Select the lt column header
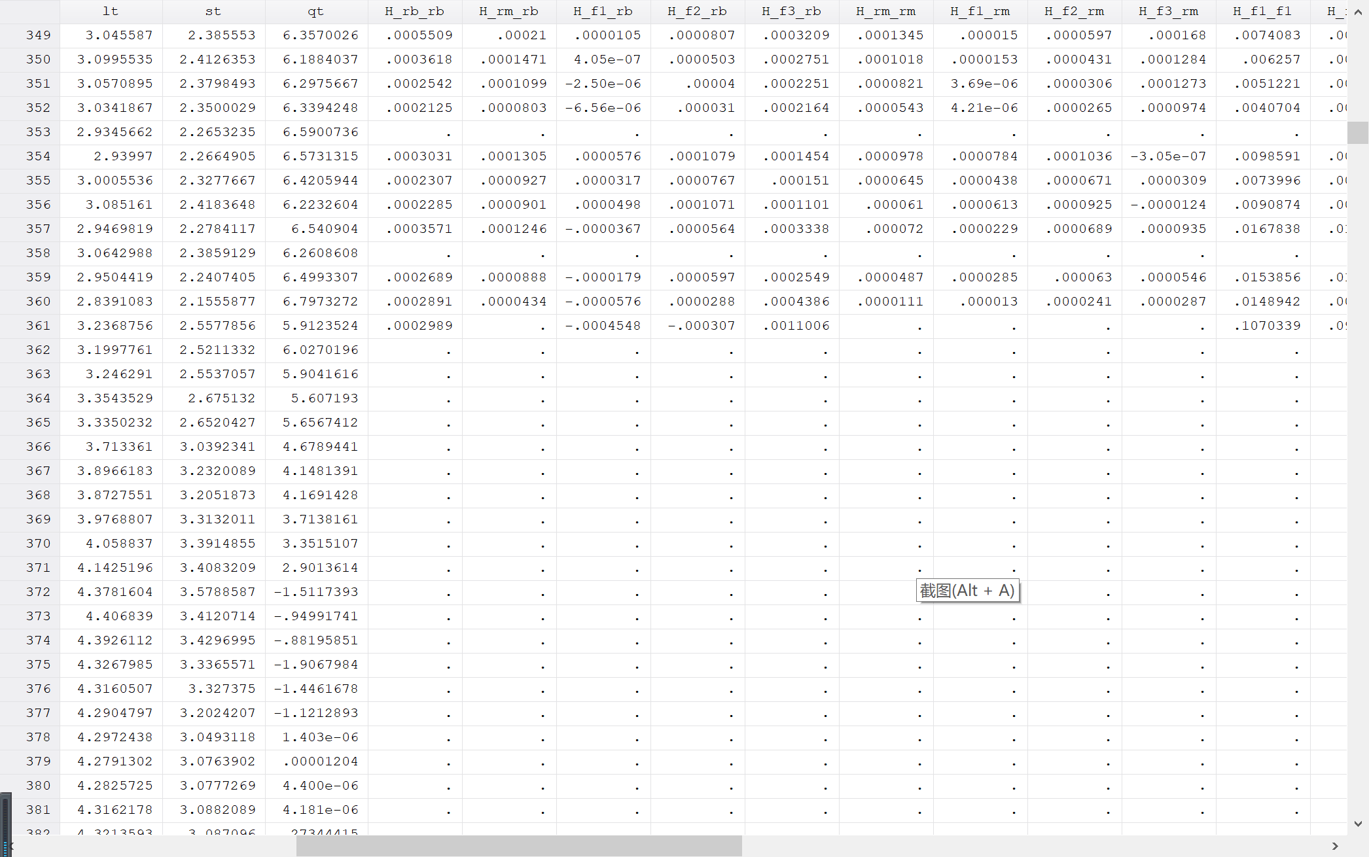This screenshot has width=1369, height=857. point(111,11)
